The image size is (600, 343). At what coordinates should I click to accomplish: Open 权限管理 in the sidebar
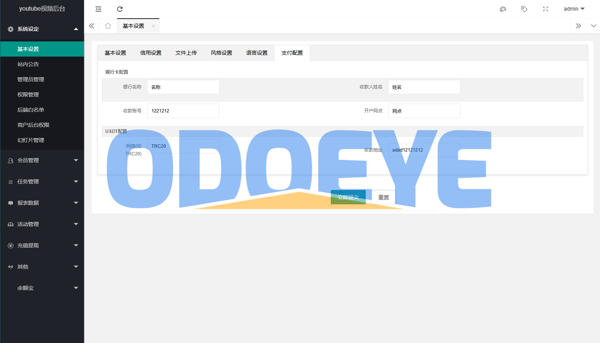coord(42,95)
